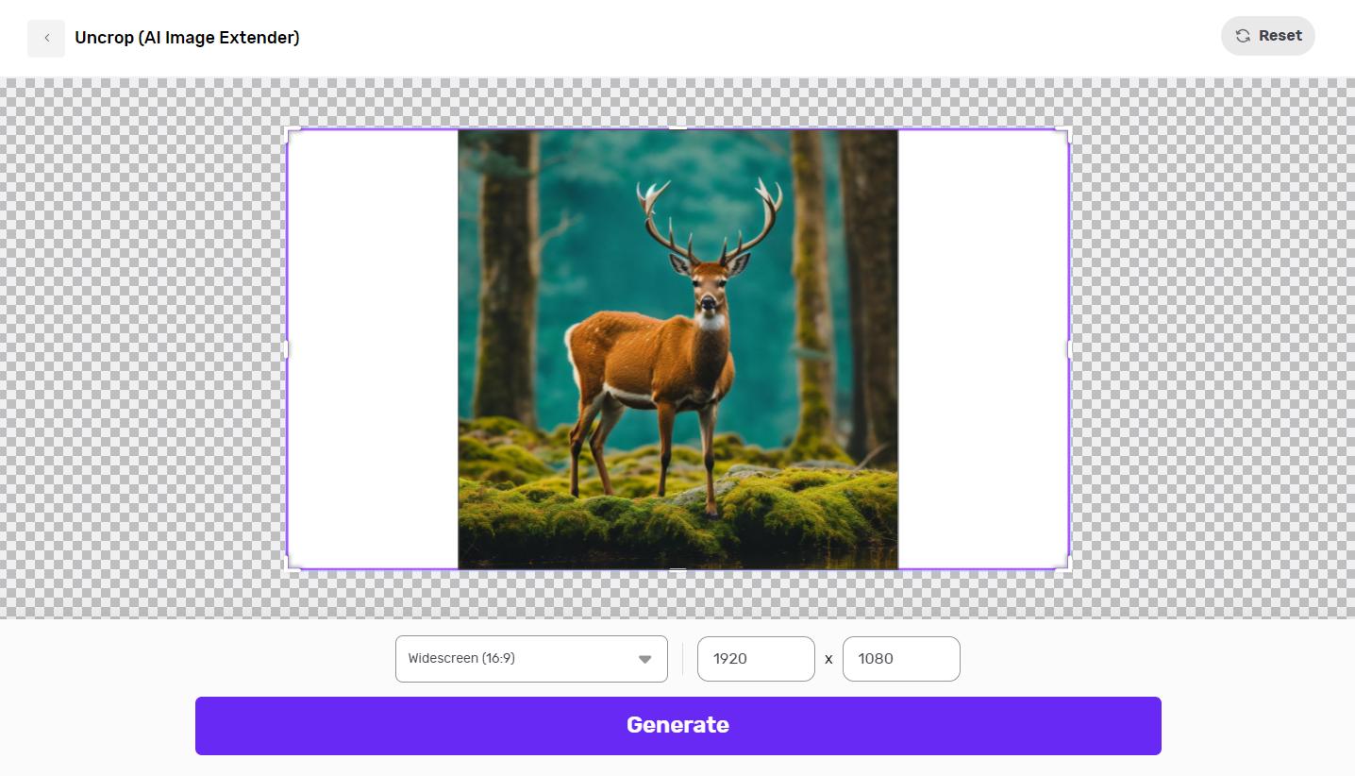Click the deer image inside the crop frame
Viewport: 1355px width, 776px height.
(x=677, y=349)
